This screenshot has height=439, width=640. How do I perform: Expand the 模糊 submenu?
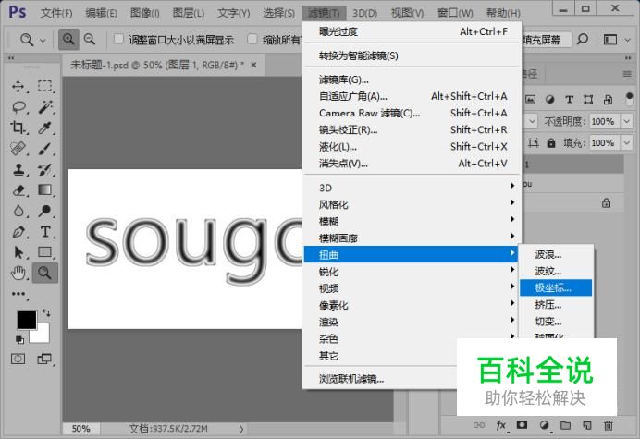412,221
